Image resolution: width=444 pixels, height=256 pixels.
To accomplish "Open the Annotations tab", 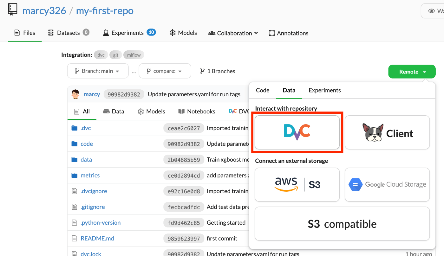I will click(x=289, y=33).
